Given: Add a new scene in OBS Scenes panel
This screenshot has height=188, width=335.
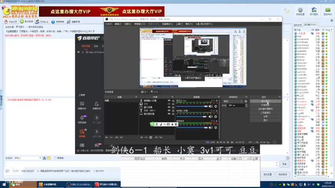Looking at the screenshot, I should (107, 137).
